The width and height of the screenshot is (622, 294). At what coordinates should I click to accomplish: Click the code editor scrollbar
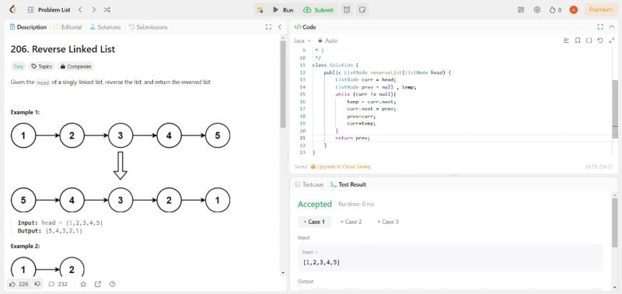615,109
